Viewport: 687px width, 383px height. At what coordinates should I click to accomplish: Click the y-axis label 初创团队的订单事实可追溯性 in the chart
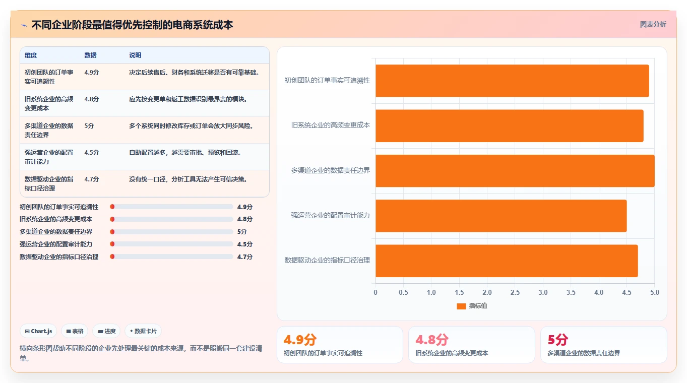coord(327,81)
